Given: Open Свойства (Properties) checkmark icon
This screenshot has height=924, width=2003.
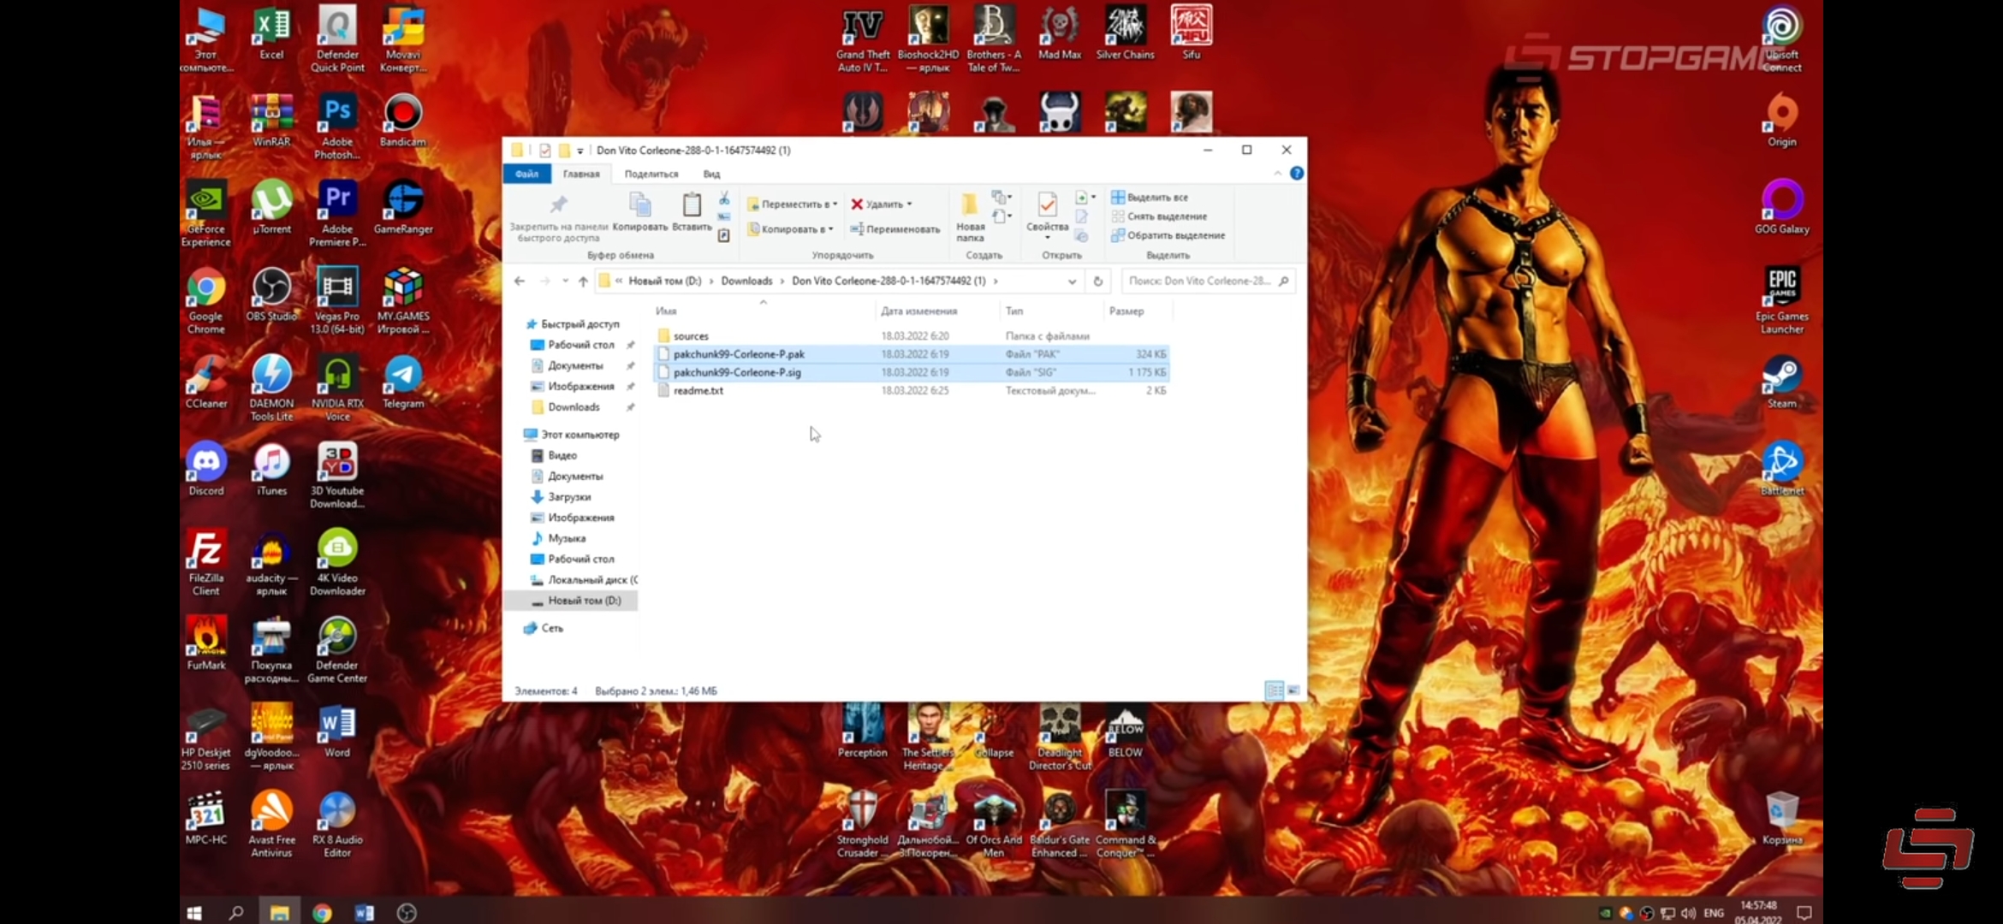Looking at the screenshot, I should pyautogui.click(x=1047, y=206).
